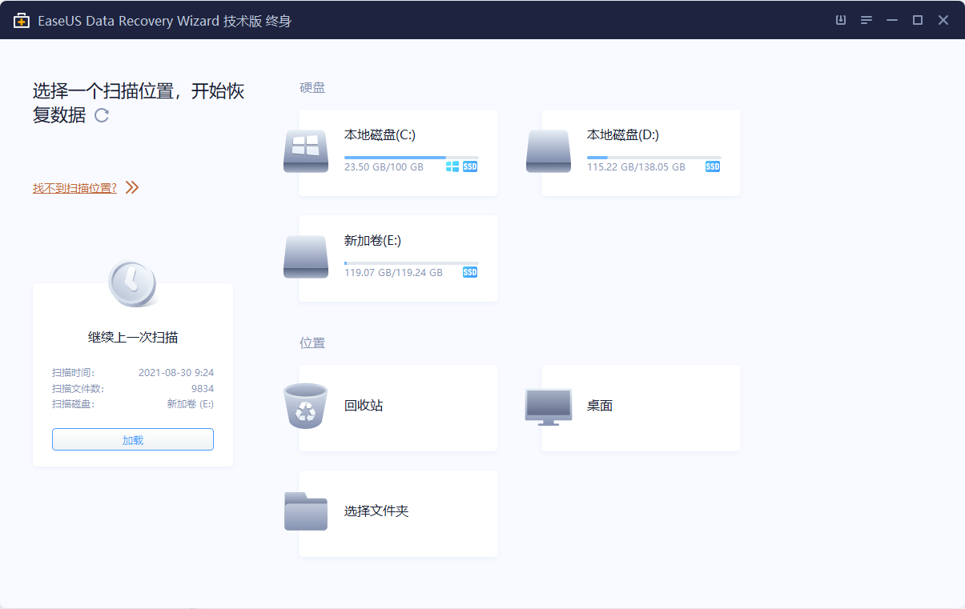965x609 pixels.
Task: Click the SSD badge on C: drive
Action: (470, 166)
